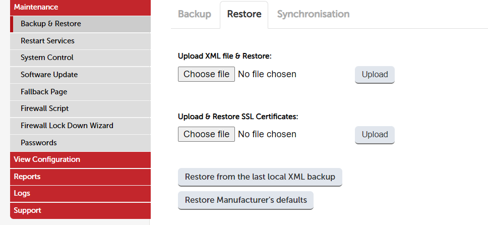Select the Restore tab
This screenshot has height=225, width=488.
click(244, 14)
